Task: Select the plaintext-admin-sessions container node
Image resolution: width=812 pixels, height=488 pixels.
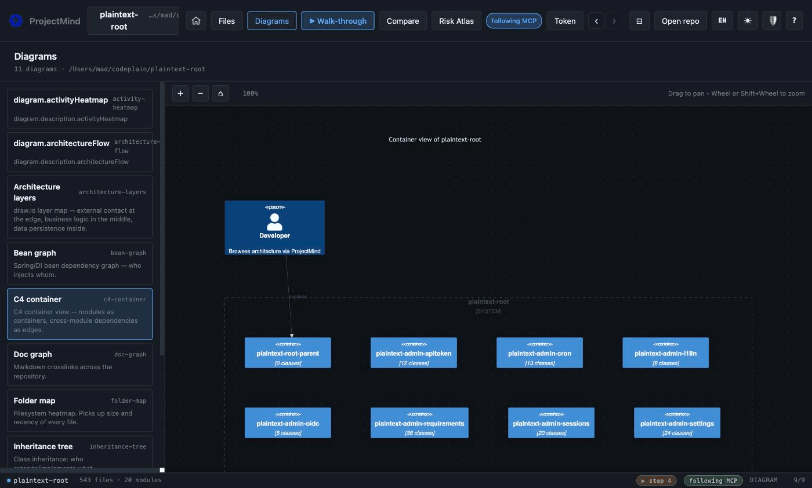Action: point(551,423)
